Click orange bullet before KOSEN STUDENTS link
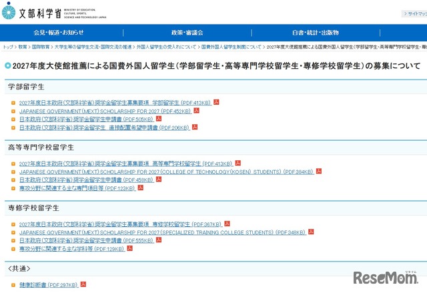This screenshot has width=427, height=293. pyautogui.click(x=13, y=172)
